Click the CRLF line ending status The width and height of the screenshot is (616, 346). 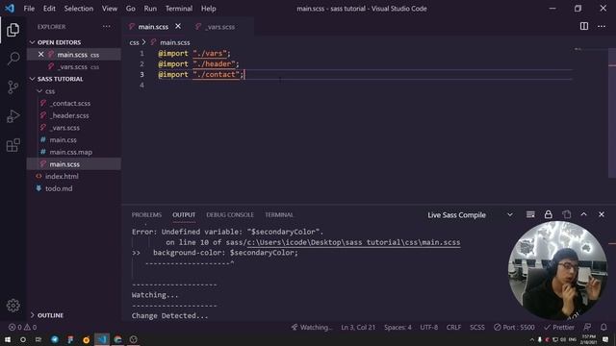coord(453,327)
